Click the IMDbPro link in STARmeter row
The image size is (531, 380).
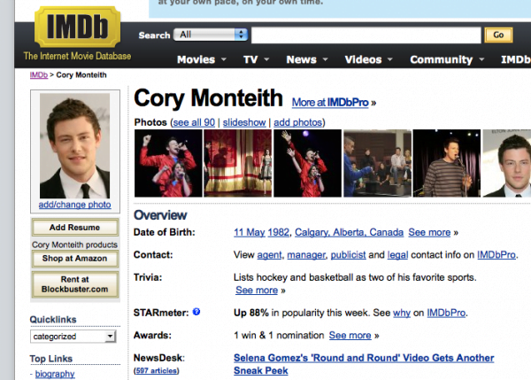(x=446, y=313)
